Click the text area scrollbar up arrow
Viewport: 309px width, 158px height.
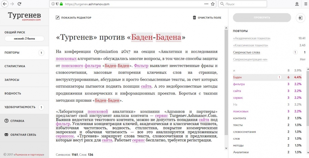coord(226,28)
